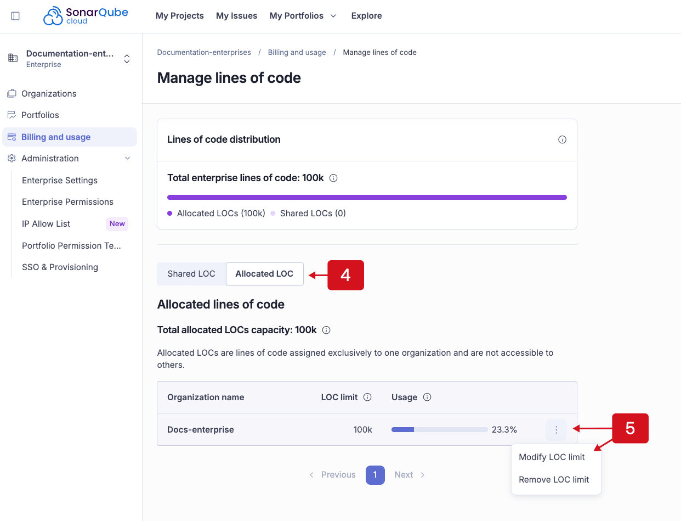The image size is (681, 521).
Task: Open info icon next to Usage column
Action: click(427, 397)
